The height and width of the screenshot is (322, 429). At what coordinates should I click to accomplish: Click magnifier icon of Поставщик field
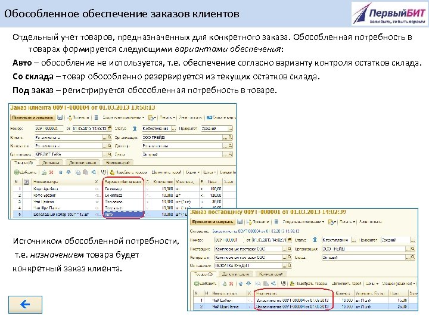tap(290, 249)
